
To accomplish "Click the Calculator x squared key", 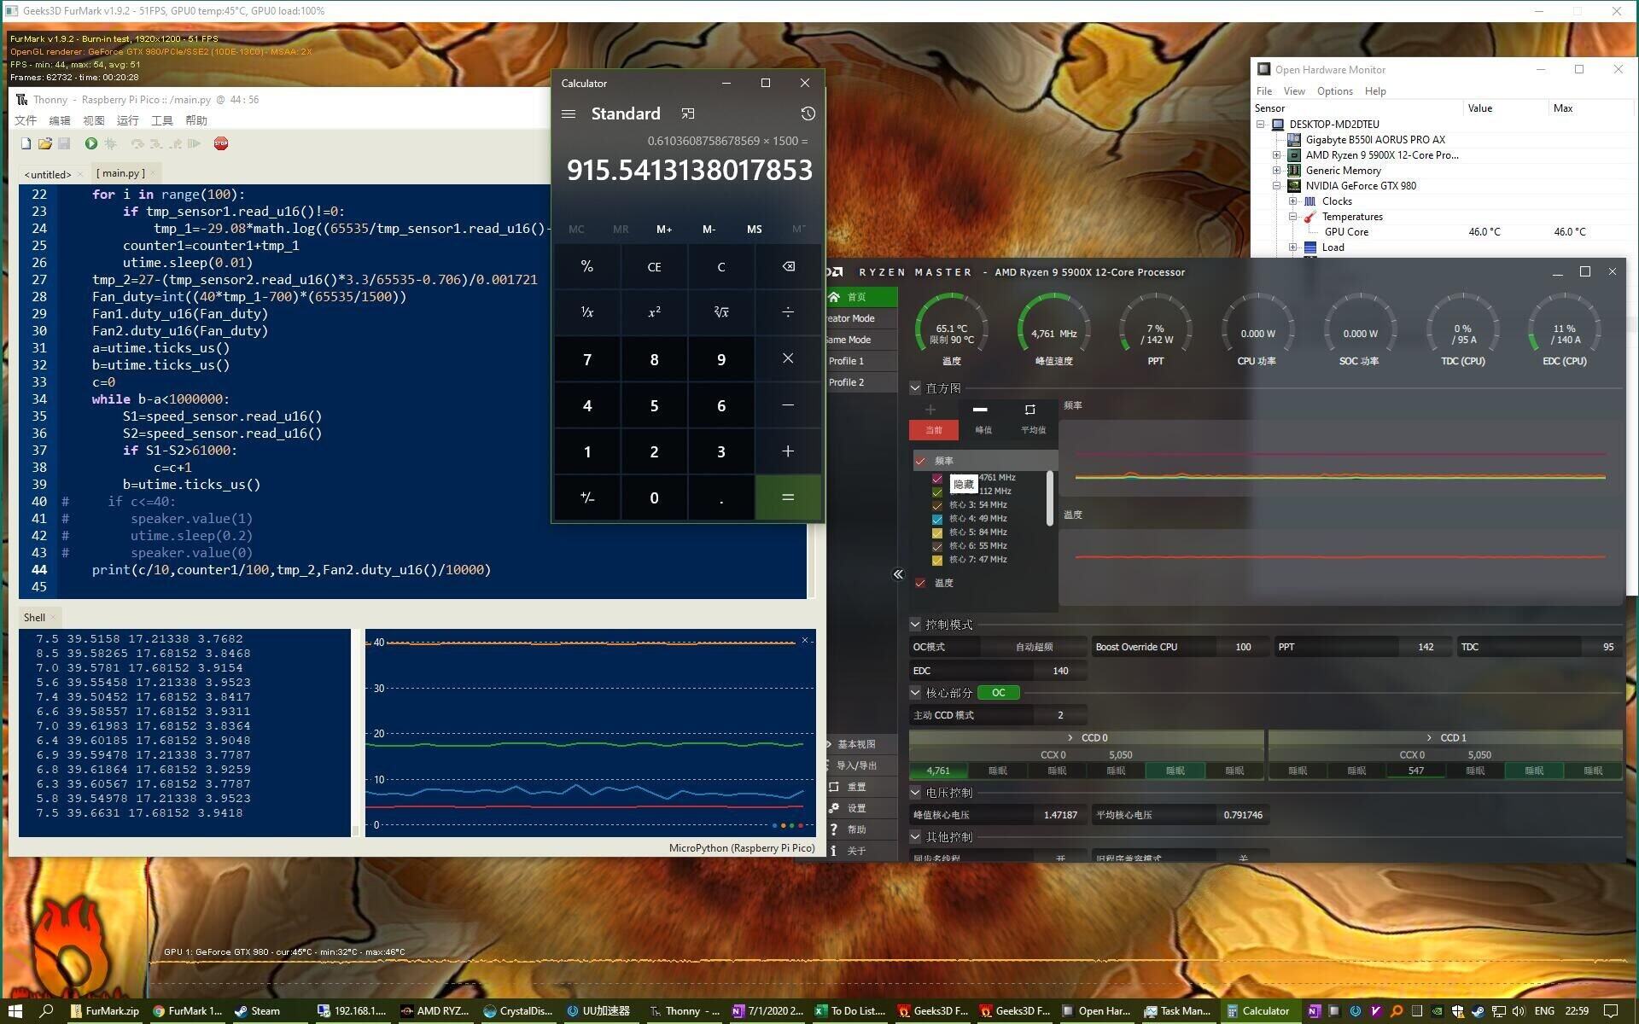I will click(x=654, y=312).
